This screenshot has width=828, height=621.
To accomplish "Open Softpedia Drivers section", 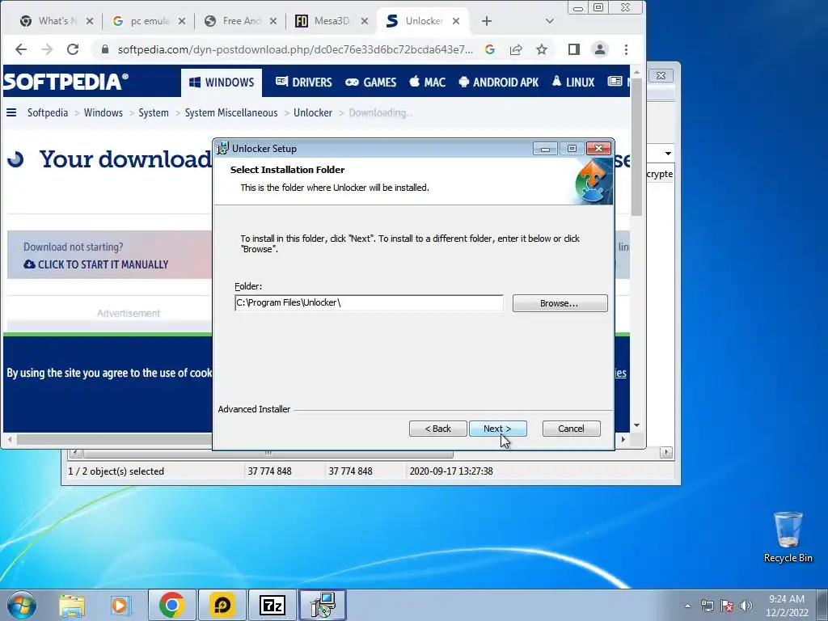I will pyautogui.click(x=304, y=82).
